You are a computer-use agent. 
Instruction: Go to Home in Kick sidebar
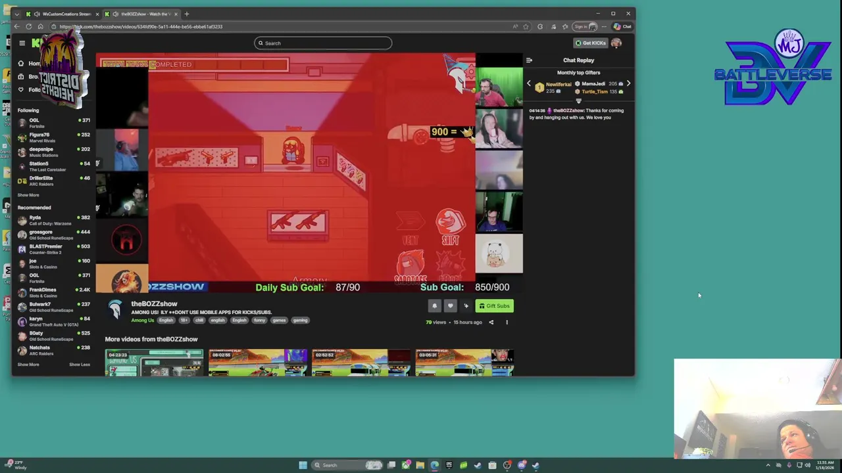pyautogui.click(x=30, y=64)
